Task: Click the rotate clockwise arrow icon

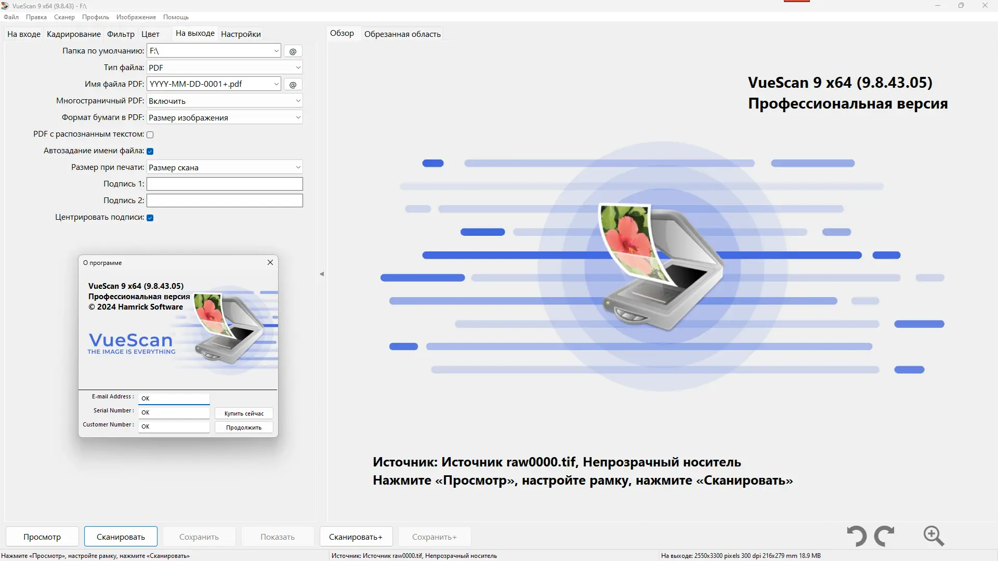Action: (884, 536)
